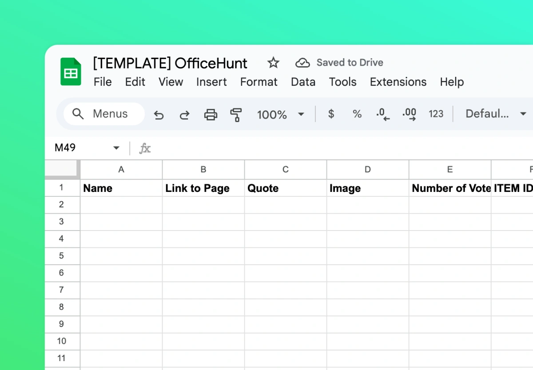533x370 pixels.
Task: Open more number formats 123 button
Action: pos(436,114)
